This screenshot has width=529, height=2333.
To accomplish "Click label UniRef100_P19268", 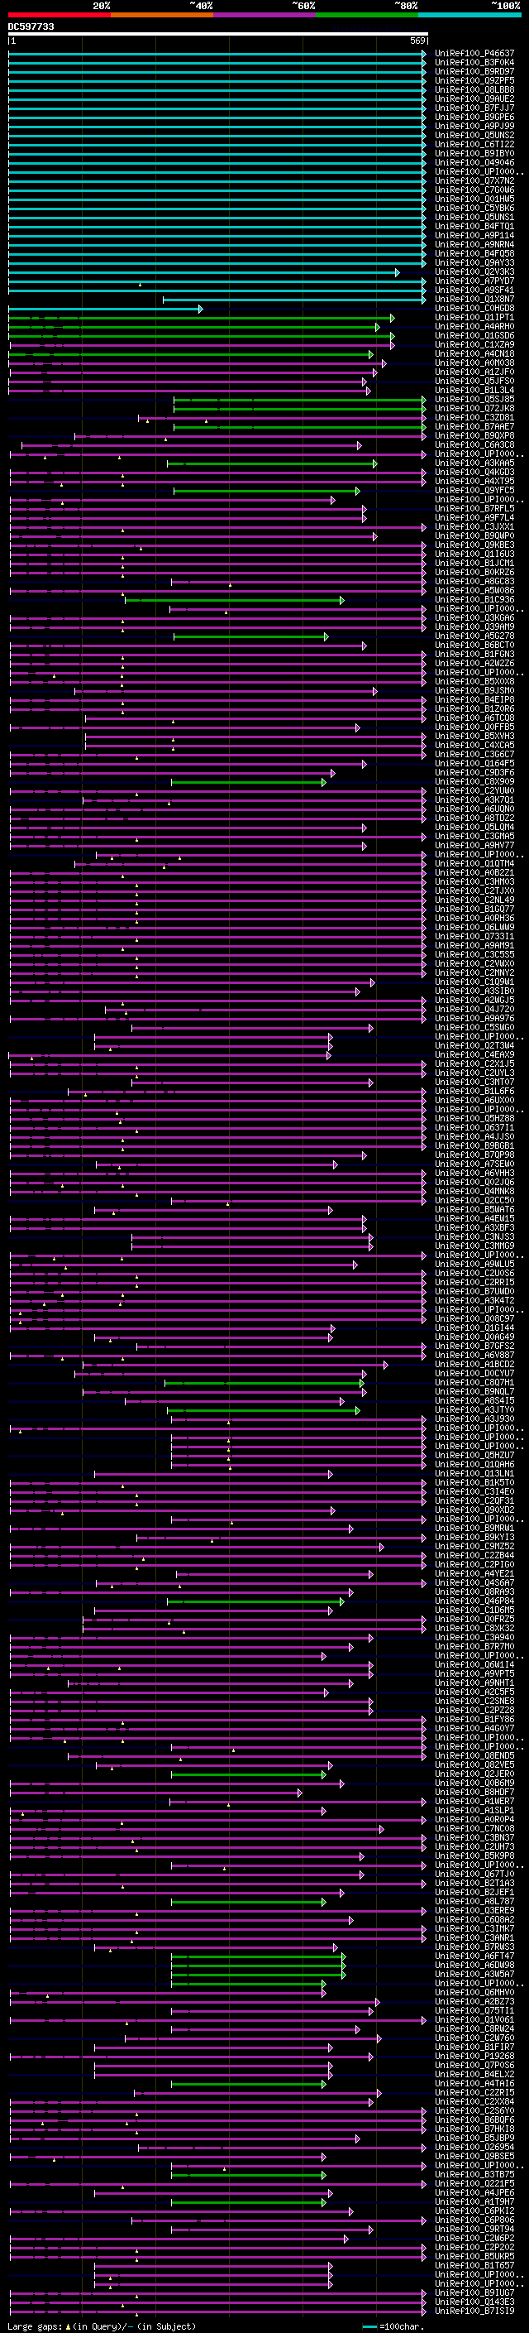I will coord(474,2057).
